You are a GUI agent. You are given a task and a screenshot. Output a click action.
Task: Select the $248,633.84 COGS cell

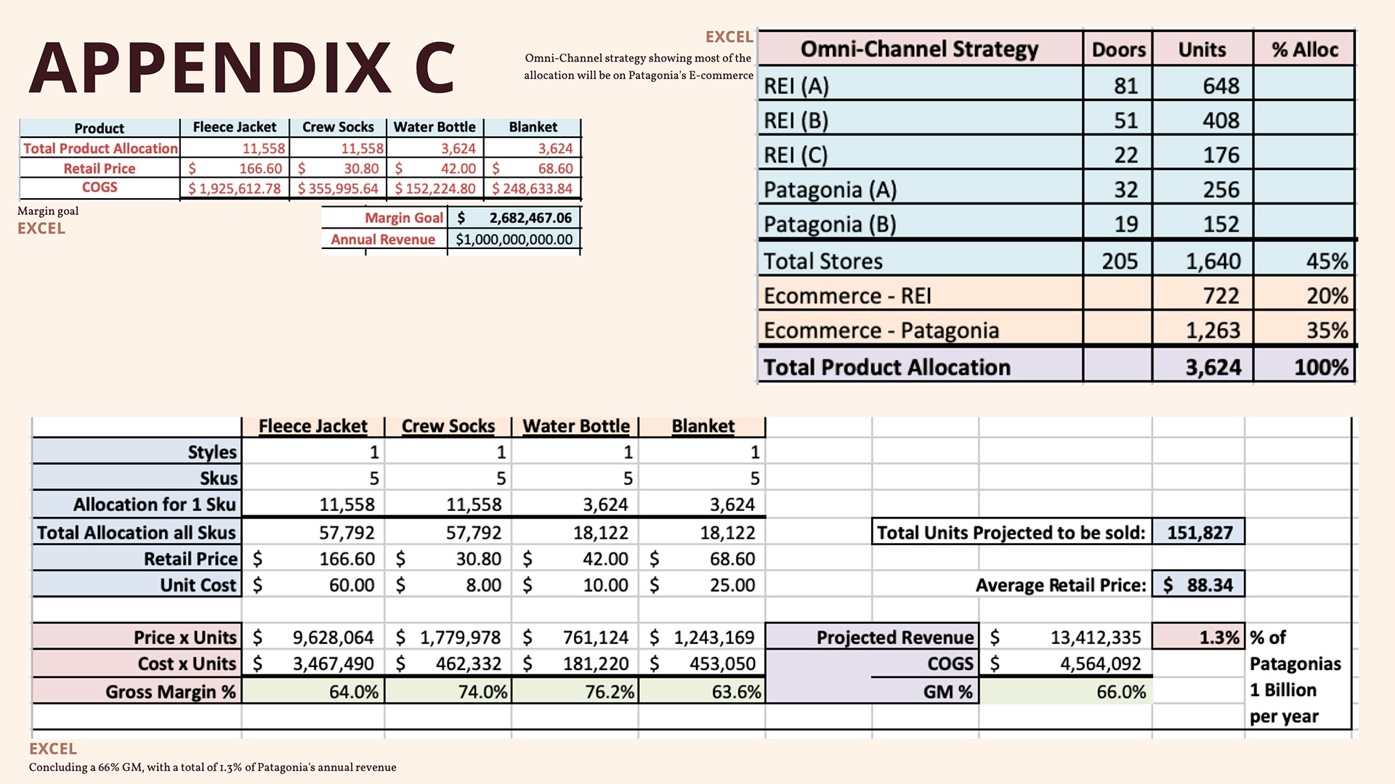click(x=533, y=189)
